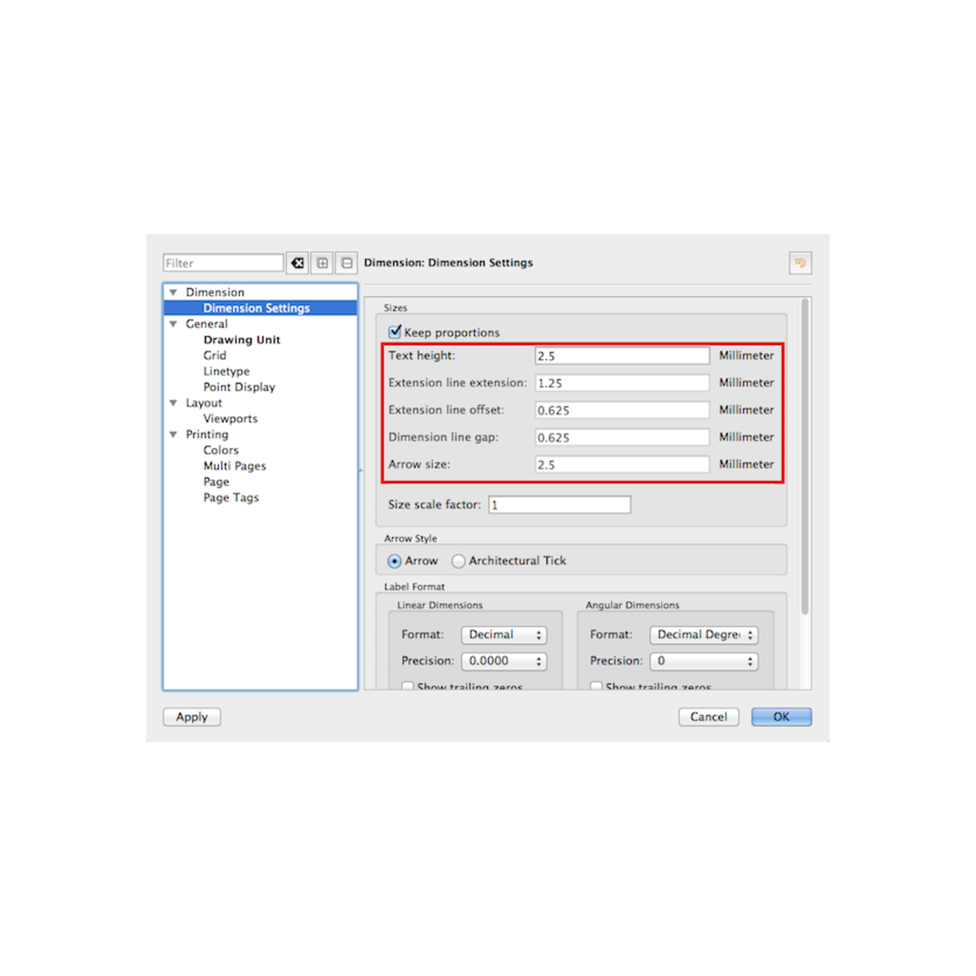Click the expand all tree icon
The image size is (976, 976).
pyautogui.click(x=323, y=263)
